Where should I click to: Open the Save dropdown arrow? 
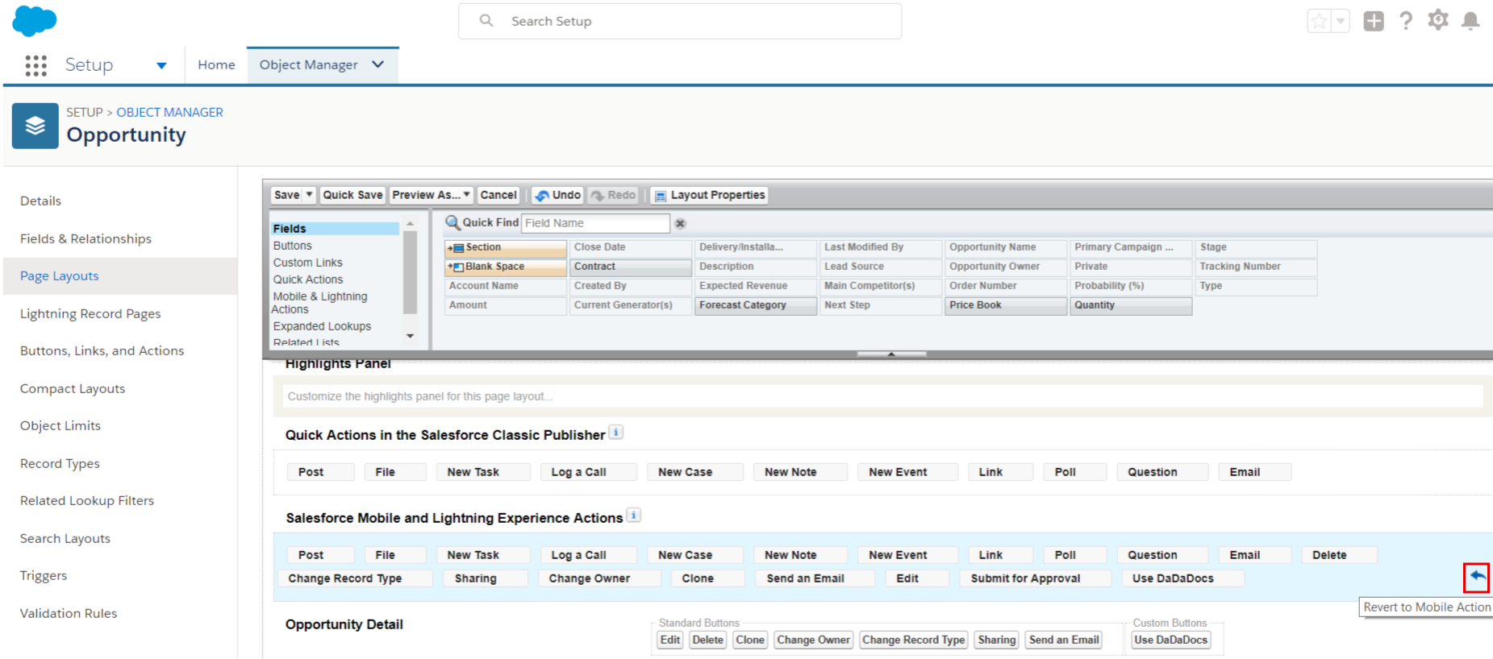pos(309,195)
